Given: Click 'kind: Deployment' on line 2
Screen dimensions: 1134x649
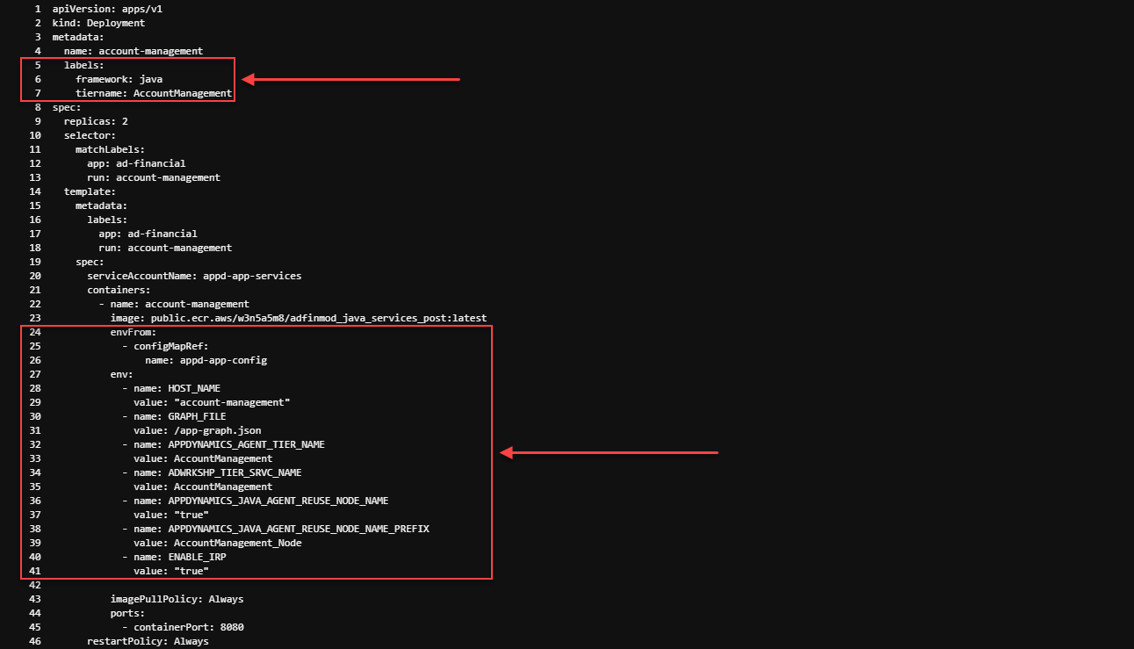Looking at the screenshot, I should (98, 23).
